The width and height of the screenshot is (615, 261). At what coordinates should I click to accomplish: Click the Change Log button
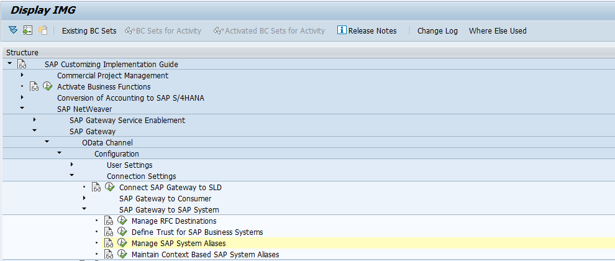437,30
